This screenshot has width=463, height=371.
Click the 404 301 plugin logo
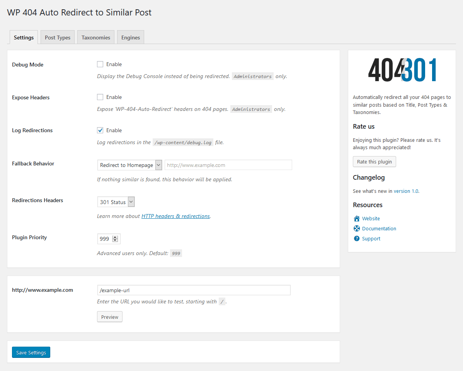[402, 70]
